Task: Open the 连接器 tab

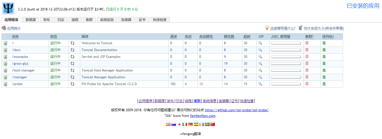Action: (x=126, y=20)
